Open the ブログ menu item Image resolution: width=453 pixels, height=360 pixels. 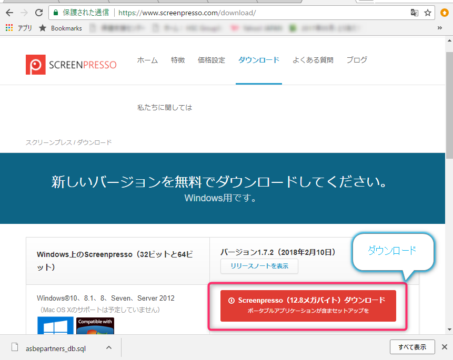pos(357,60)
